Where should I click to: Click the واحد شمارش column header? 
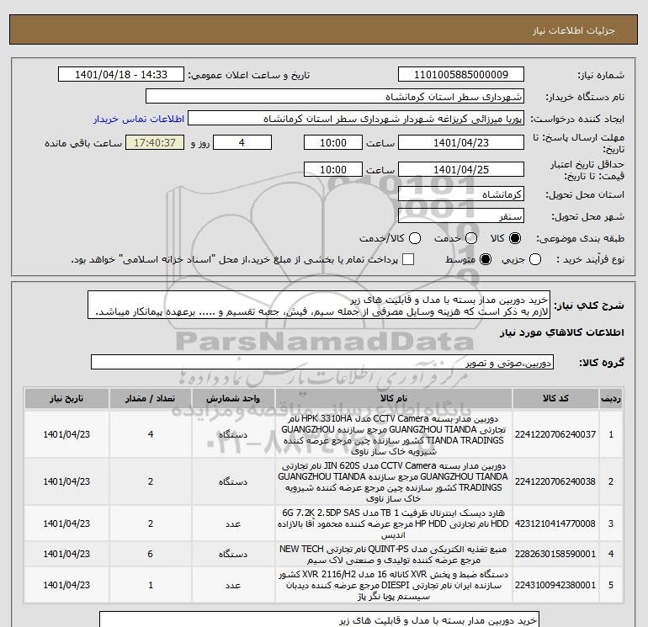click(233, 398)
